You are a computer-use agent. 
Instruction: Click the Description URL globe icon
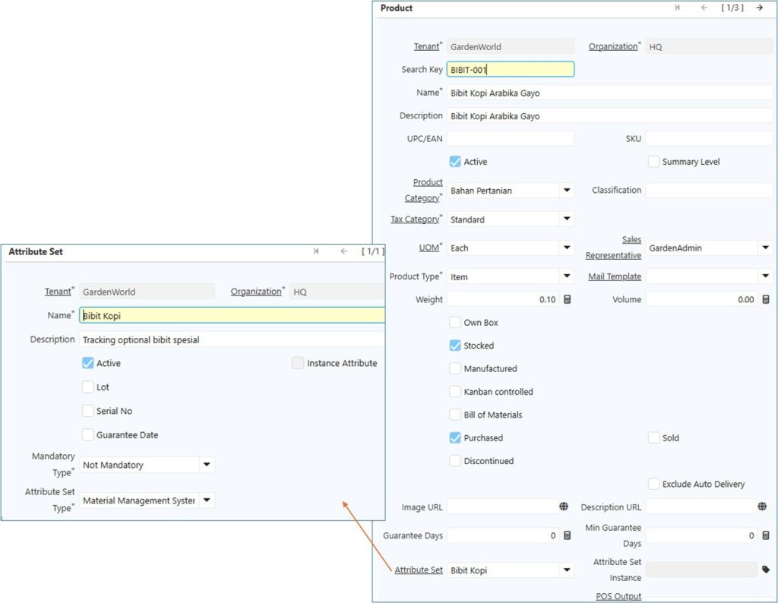click(762, 507)
